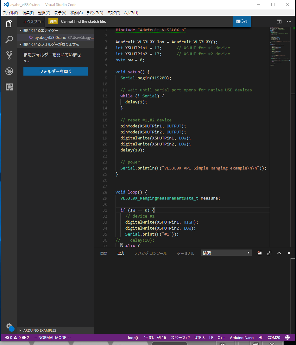The image size is (296, 345).
Task: Open the Explorer view icon
Action: click(9, 23)
